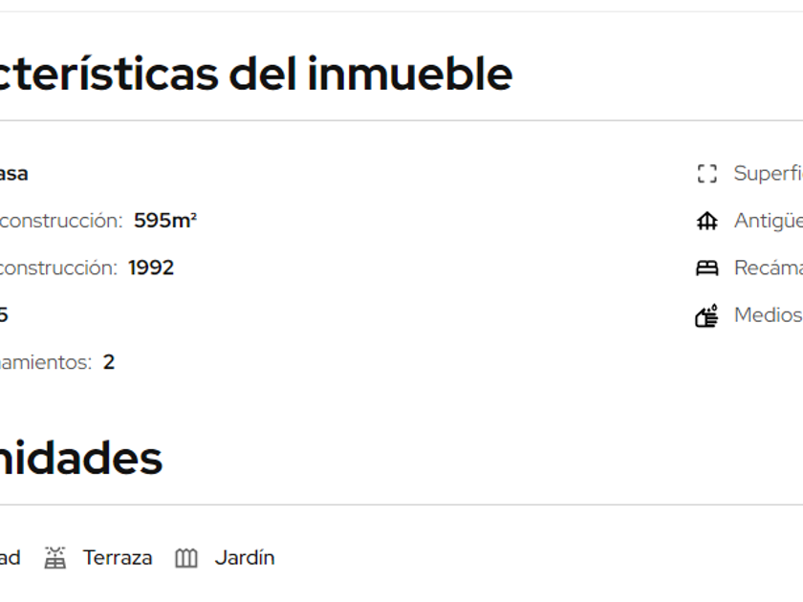Click the Antigüedad house icon

coord(706,222)
